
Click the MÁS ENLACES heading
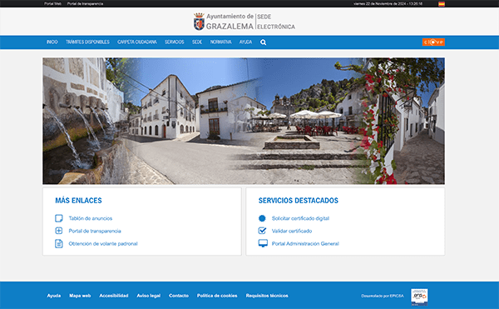pyautogui.click(x=79, y=201)
